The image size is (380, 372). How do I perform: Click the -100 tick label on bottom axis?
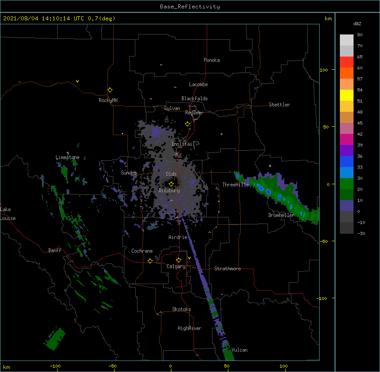pyautogui.click(x=55, y=366)
